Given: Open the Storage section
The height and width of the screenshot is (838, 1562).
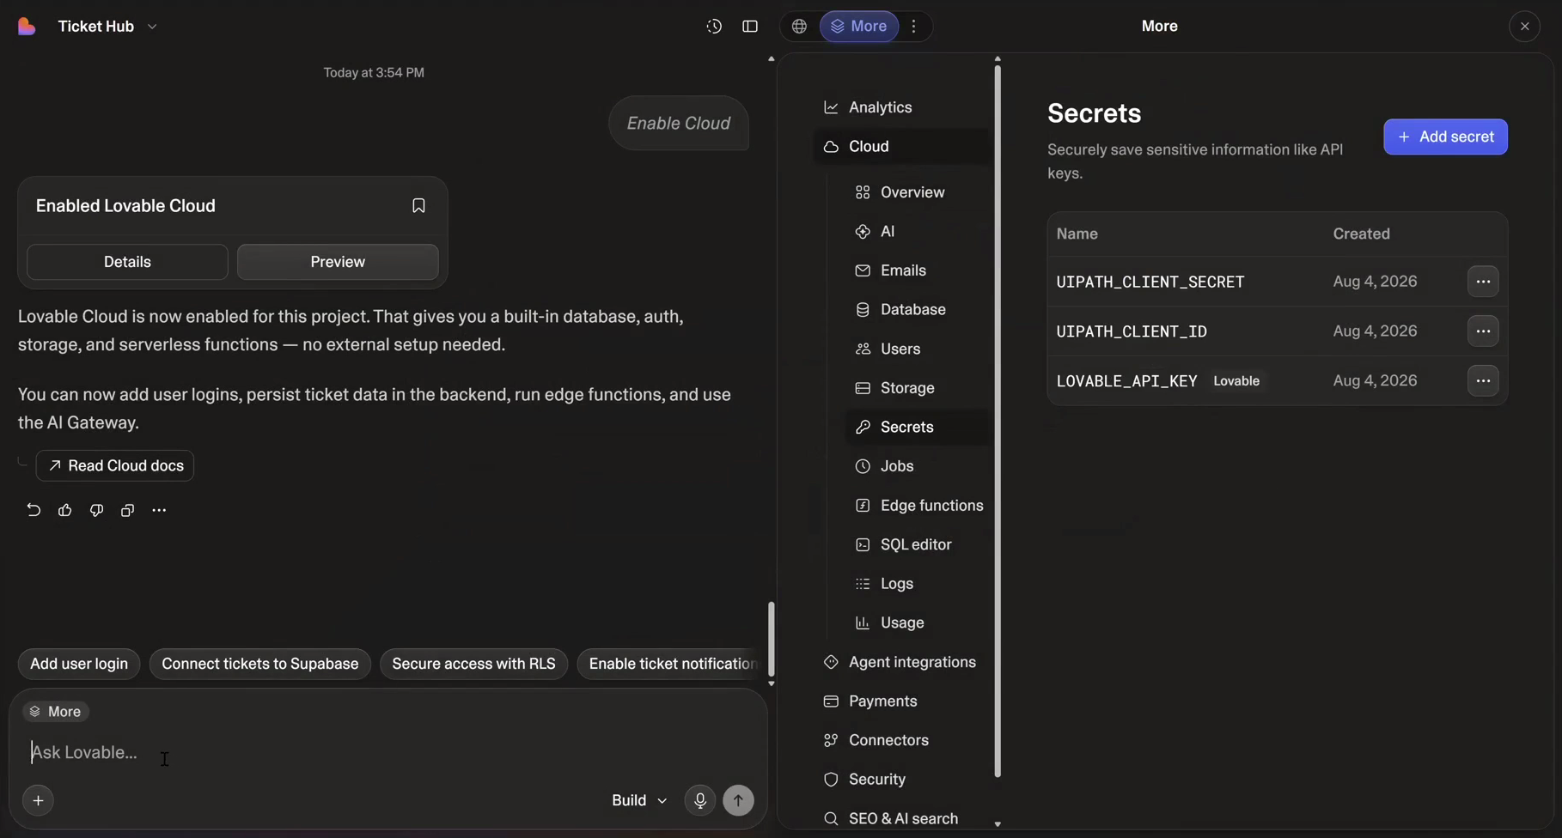Looking at the screenshot, I should coord(918,388).
